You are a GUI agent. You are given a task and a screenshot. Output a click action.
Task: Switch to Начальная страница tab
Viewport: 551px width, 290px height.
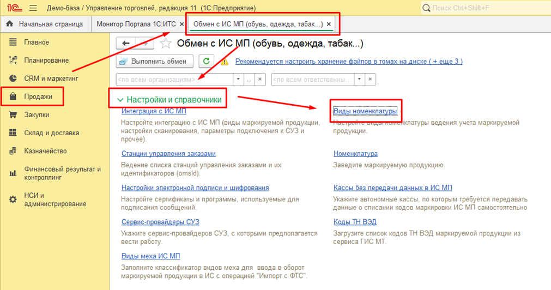coord(46,24)
